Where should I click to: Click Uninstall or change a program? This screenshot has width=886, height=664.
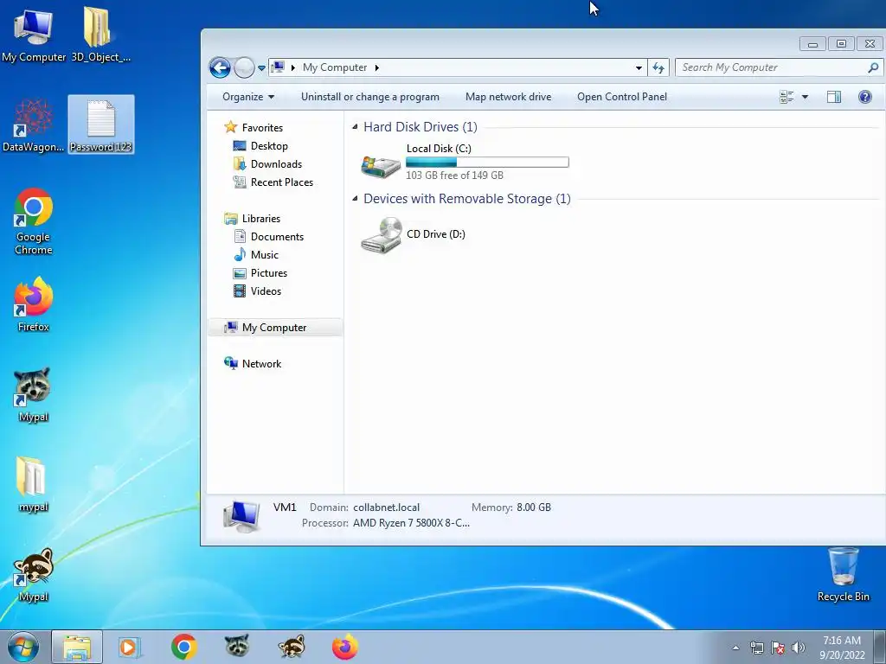370,97
